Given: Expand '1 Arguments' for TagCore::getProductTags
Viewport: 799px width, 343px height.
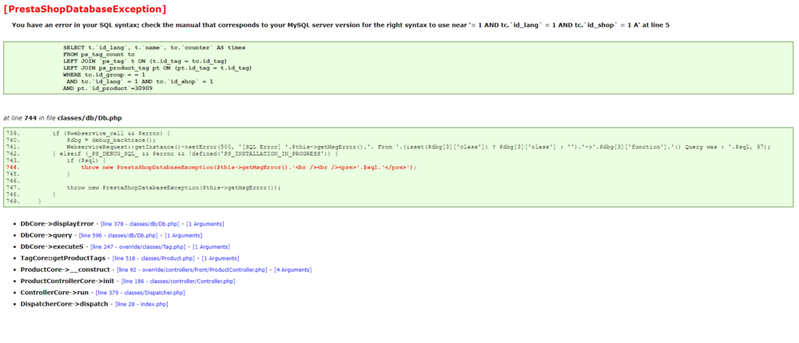Looking at the screenshot, I should (221, 258).
